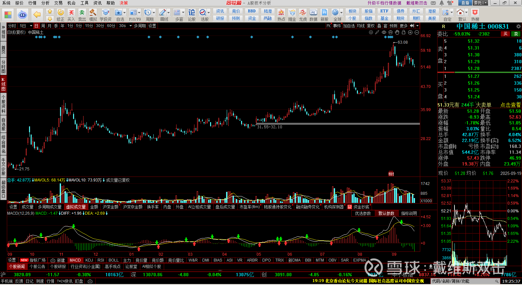This screenshot has height=285, width=522.
Task: Click the page-down arrow icon
Action: [50, 19]
